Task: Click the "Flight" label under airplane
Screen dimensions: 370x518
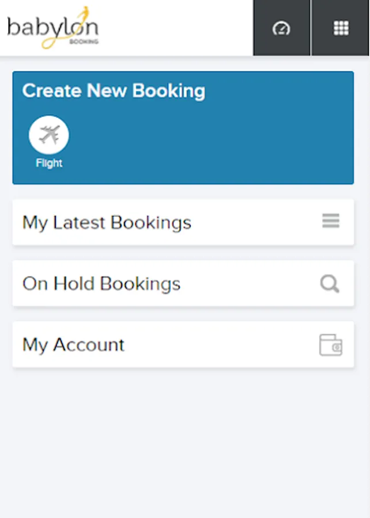Action: (x=49, y=163)
